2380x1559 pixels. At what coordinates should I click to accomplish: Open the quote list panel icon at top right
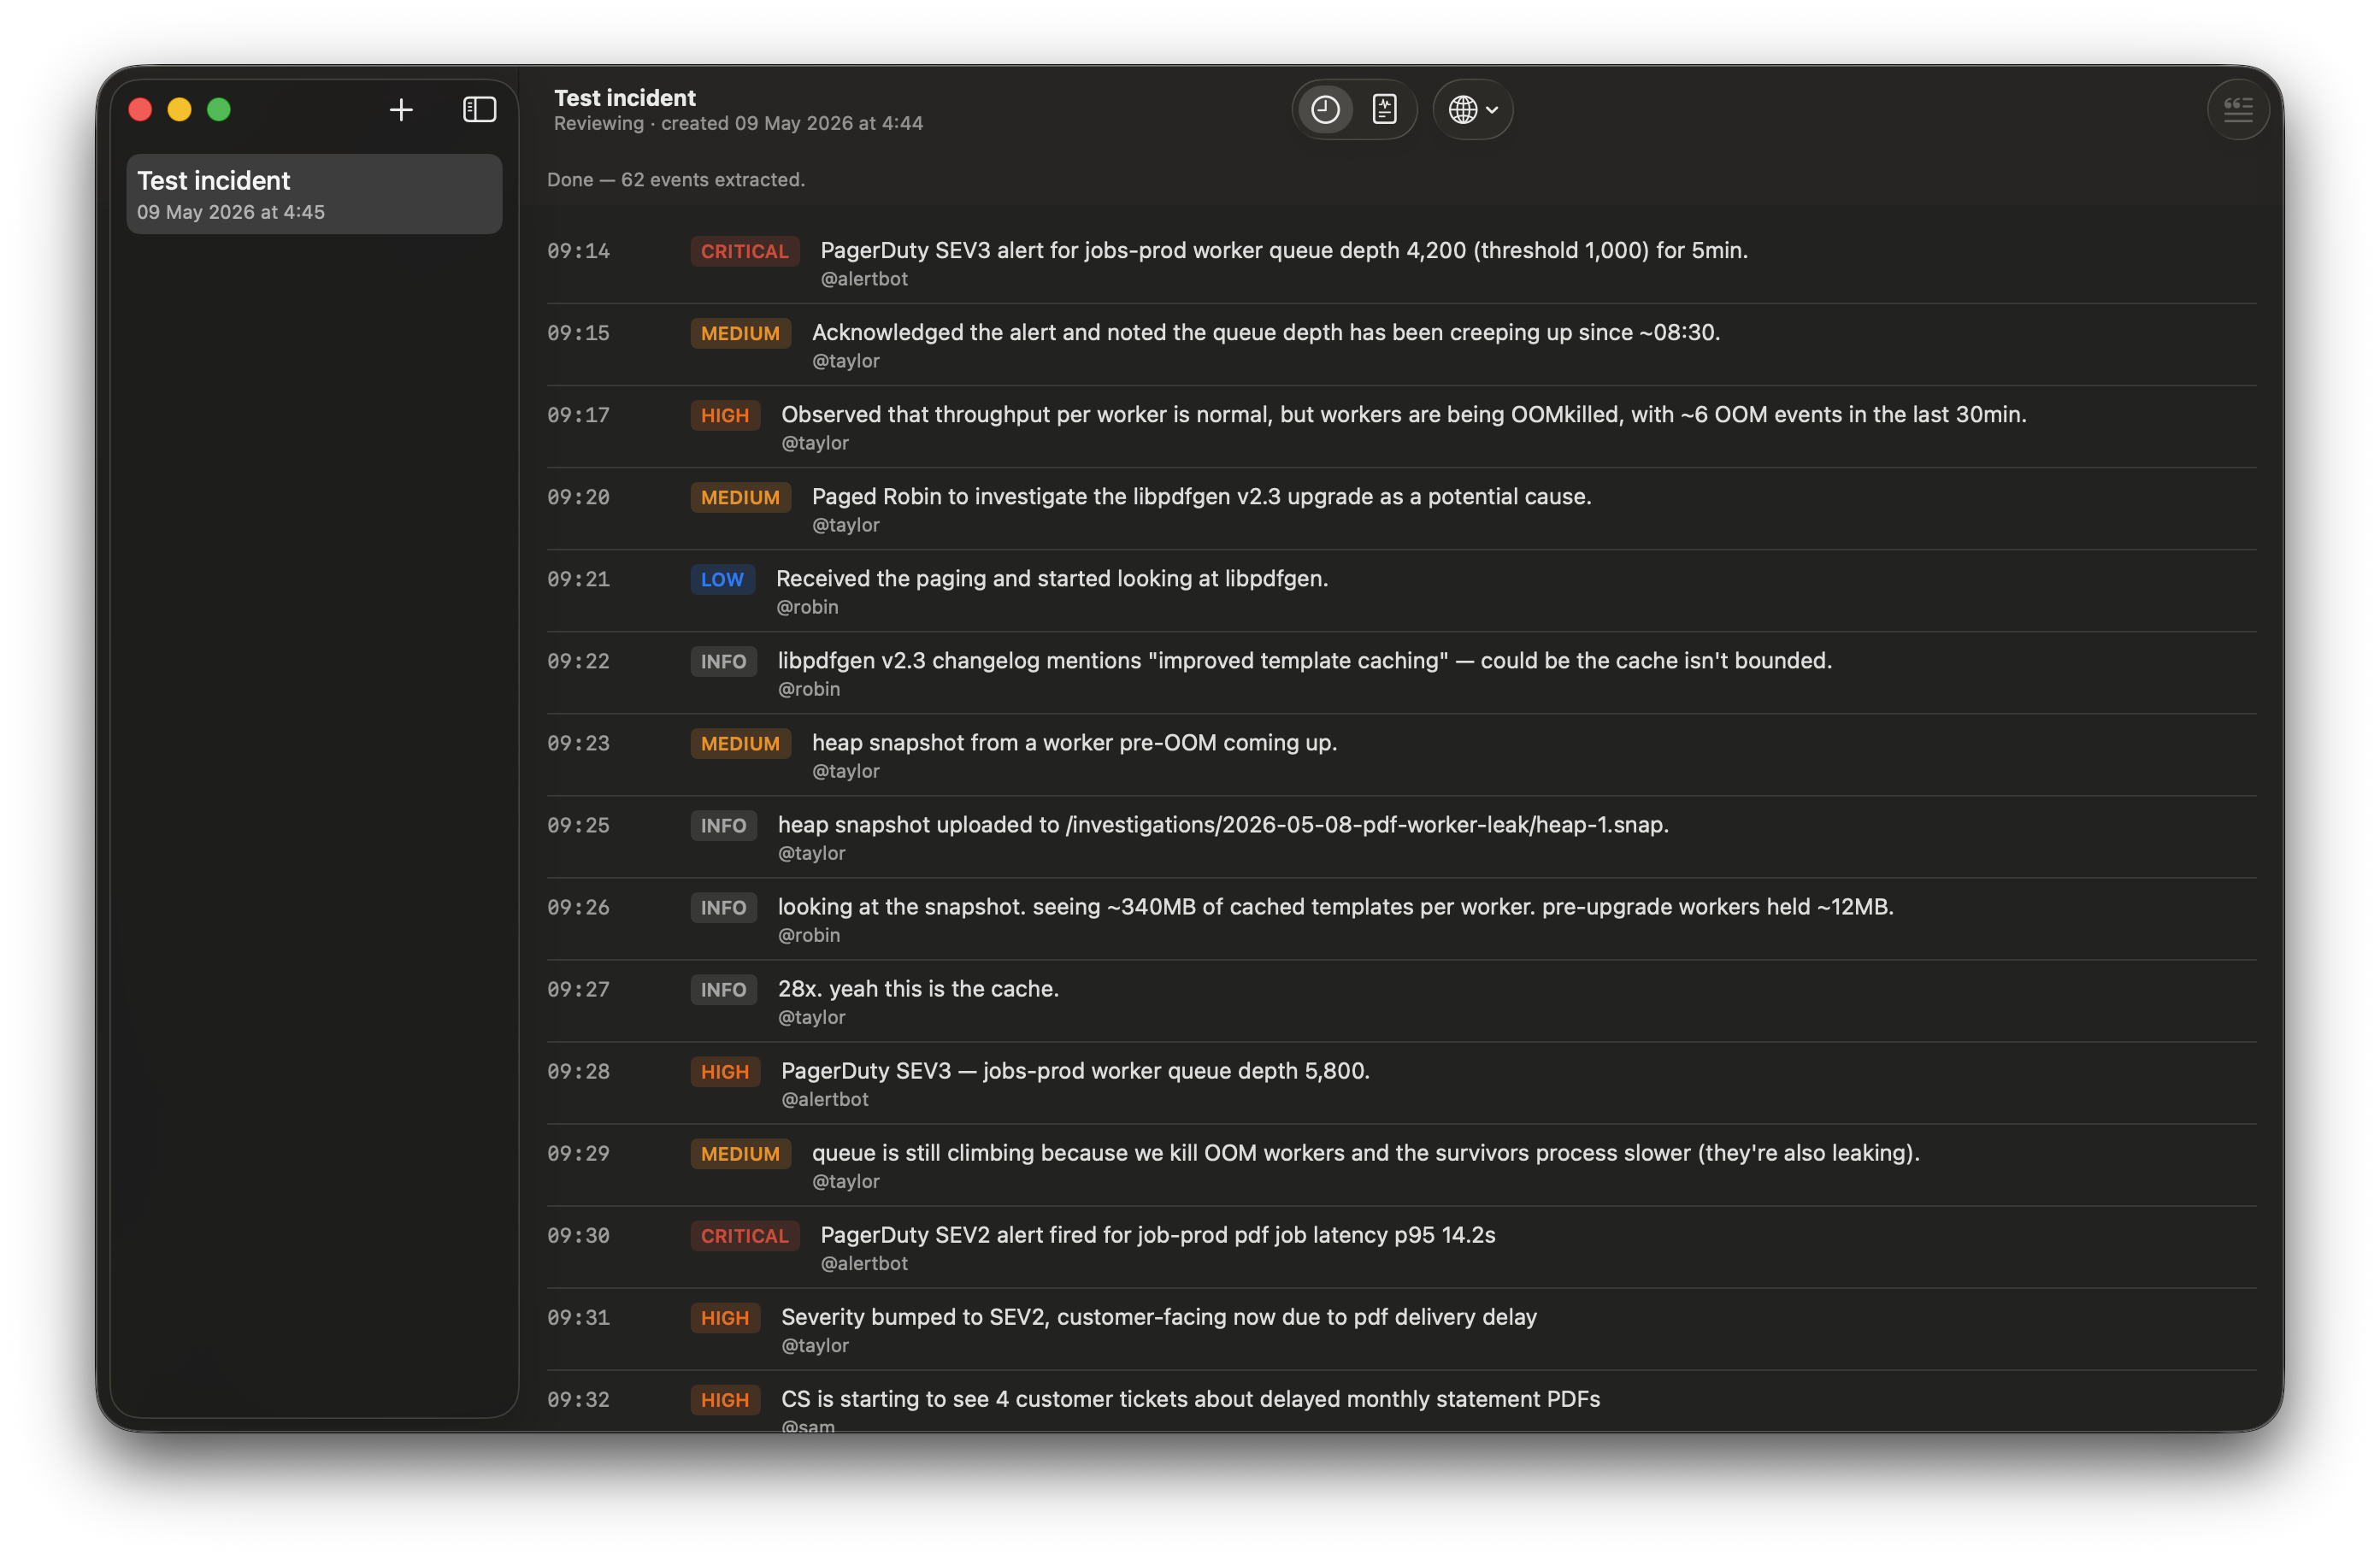point(2237,110)
